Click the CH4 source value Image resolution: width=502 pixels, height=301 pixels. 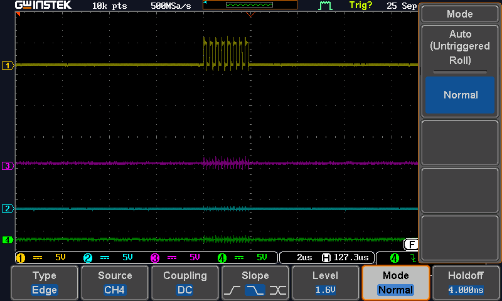coord(115,290)
